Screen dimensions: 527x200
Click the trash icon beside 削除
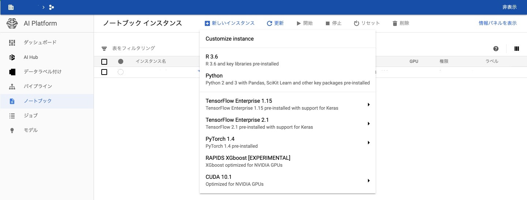395,23
